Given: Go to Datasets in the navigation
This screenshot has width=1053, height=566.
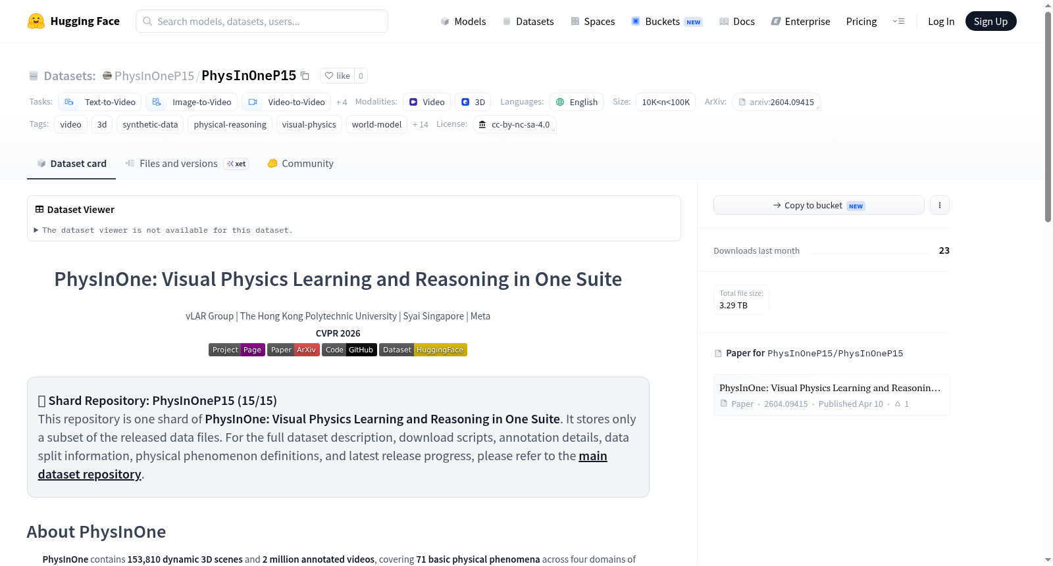Looking at the screenshot, I should coord(528,21).
